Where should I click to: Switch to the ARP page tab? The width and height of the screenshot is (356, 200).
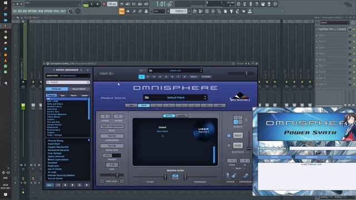219,106
